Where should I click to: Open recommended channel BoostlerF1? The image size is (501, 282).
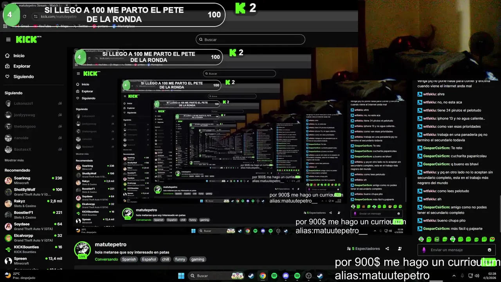click(33, 215)
